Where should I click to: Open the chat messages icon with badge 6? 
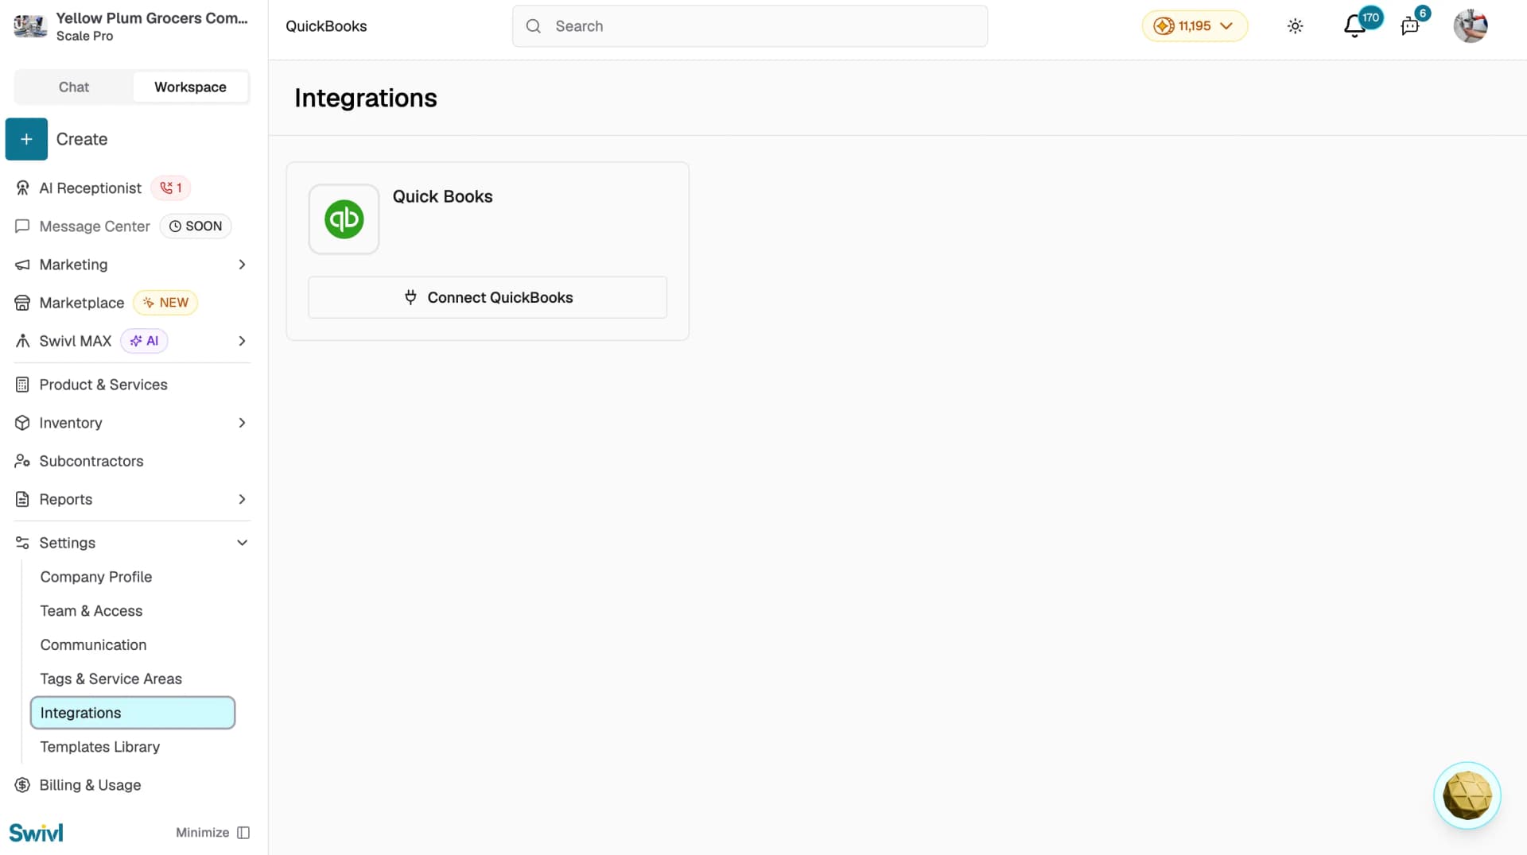click(1410, 26)
